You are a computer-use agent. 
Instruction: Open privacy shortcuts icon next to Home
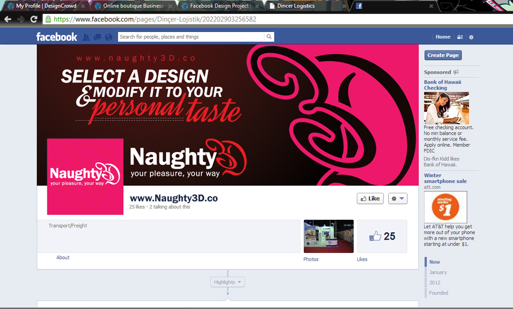tap(460, 37)
